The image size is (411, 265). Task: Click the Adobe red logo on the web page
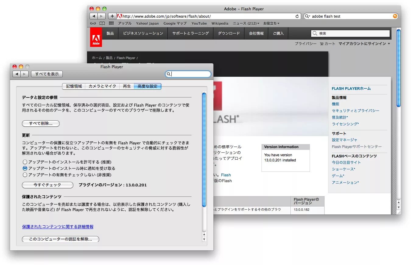coord(96,37)
